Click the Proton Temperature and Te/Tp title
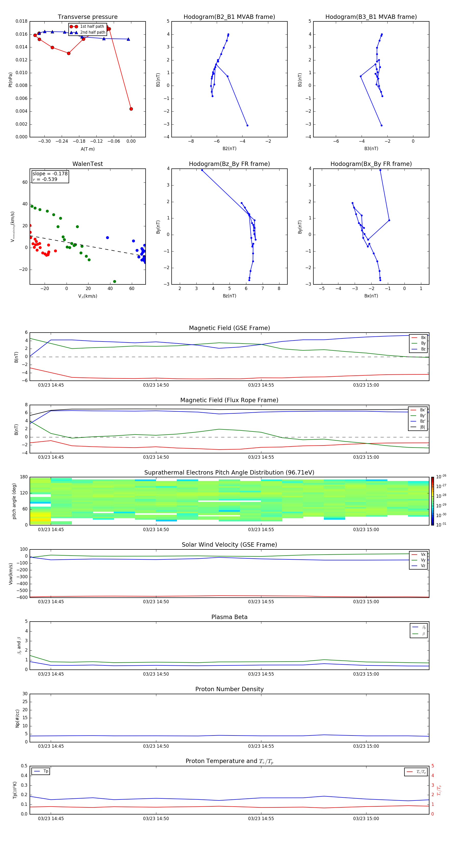This screenshot has height=841, width=459. pyautogui.click(x=229, y=761)
